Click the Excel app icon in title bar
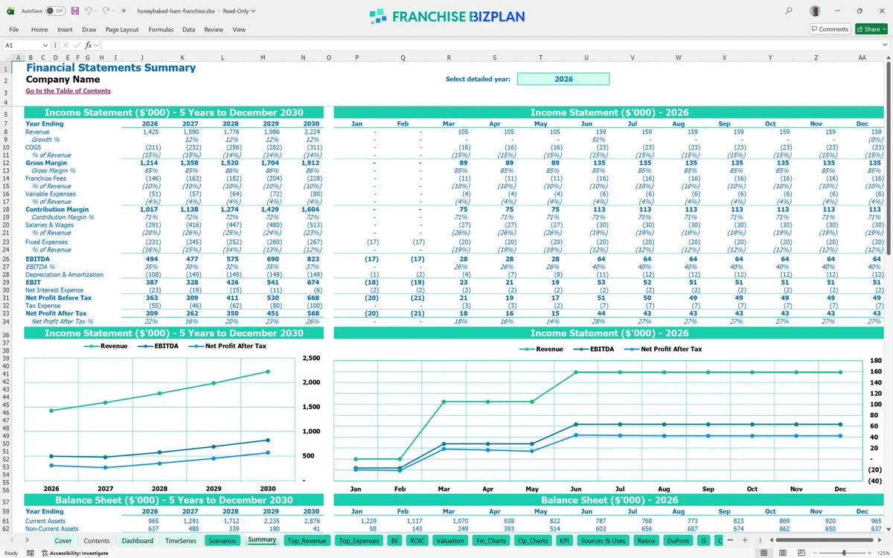Screen dimensions: 893x558 (x=9, y=11)
